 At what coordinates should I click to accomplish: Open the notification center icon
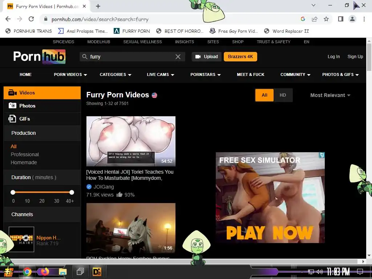360,272
